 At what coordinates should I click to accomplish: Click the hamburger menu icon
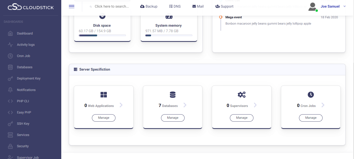[71, 7]
